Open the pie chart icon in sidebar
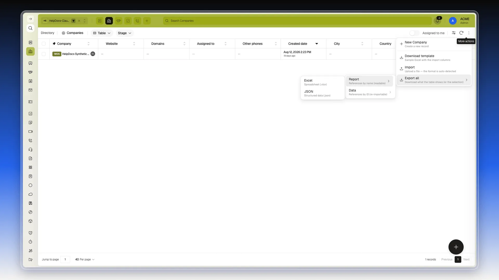The image size is (499, 280). 30,212
